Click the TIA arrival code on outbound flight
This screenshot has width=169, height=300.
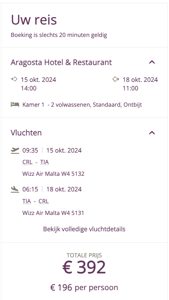(44, 162)
